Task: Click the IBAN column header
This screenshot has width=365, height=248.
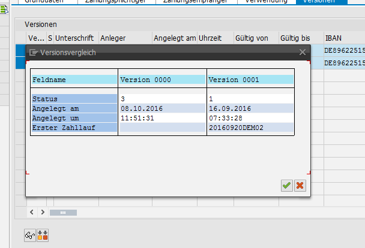Action: tap(333, 38)
